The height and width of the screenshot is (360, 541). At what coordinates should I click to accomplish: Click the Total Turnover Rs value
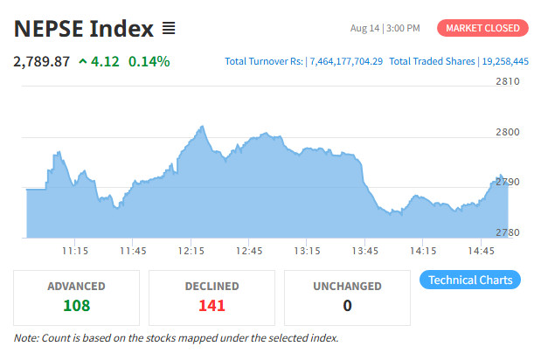point(346,61)
